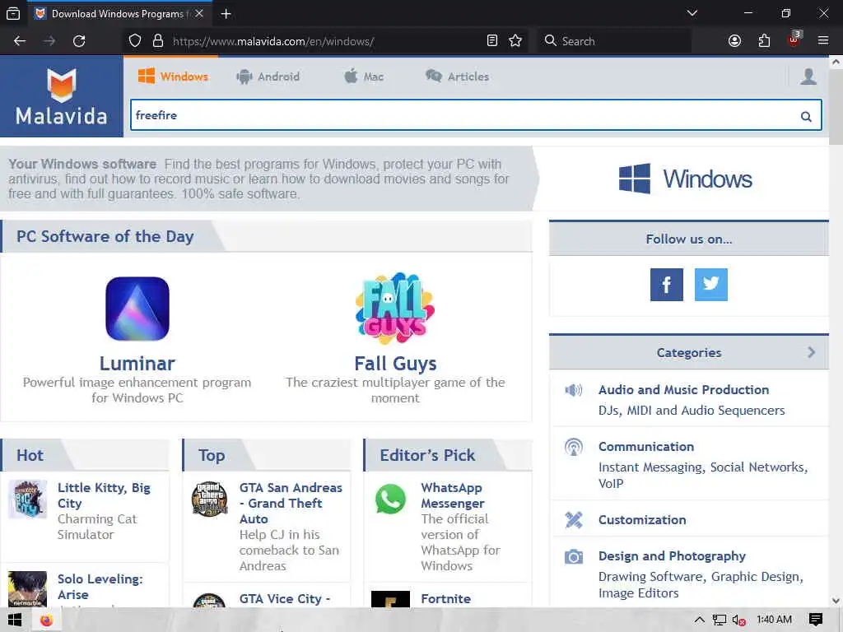843x632 pixels.
Task: Open the Communication category
Action: [x=645, y=447]
